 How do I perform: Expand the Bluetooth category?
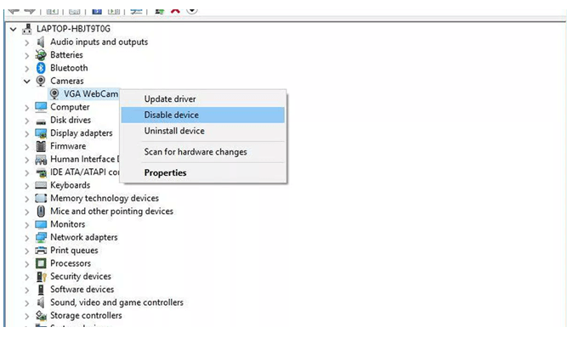click(26, 69)
